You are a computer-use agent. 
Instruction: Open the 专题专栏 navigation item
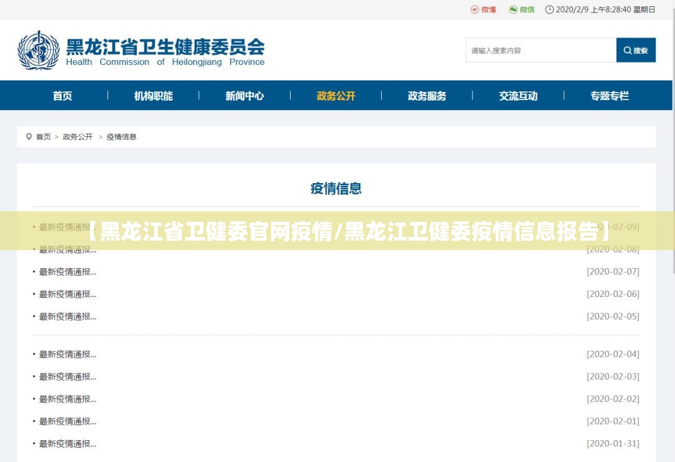[x=609, y=96]
